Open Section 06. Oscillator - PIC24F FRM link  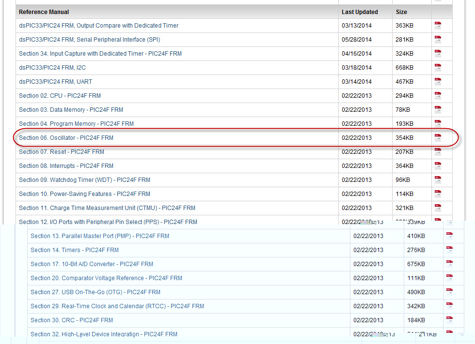[x=66, y=137]
